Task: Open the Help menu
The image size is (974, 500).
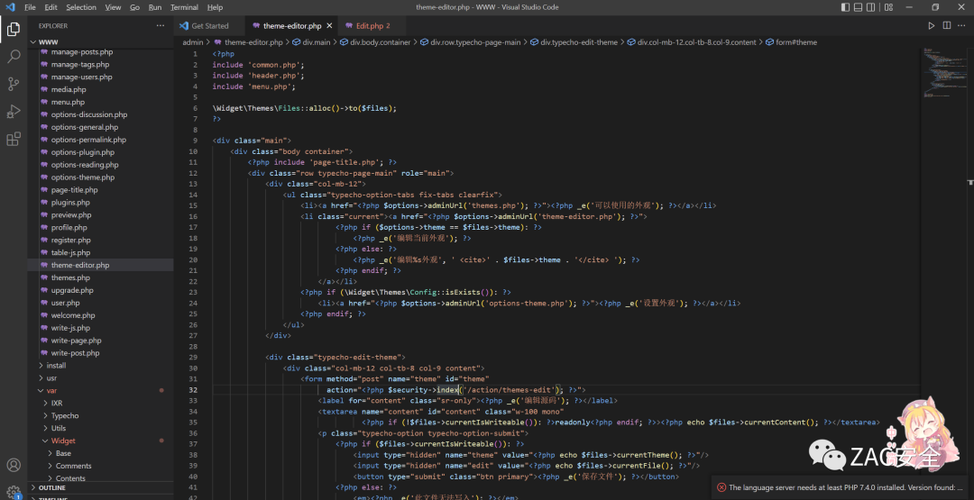Action: [x=215, y=7]
